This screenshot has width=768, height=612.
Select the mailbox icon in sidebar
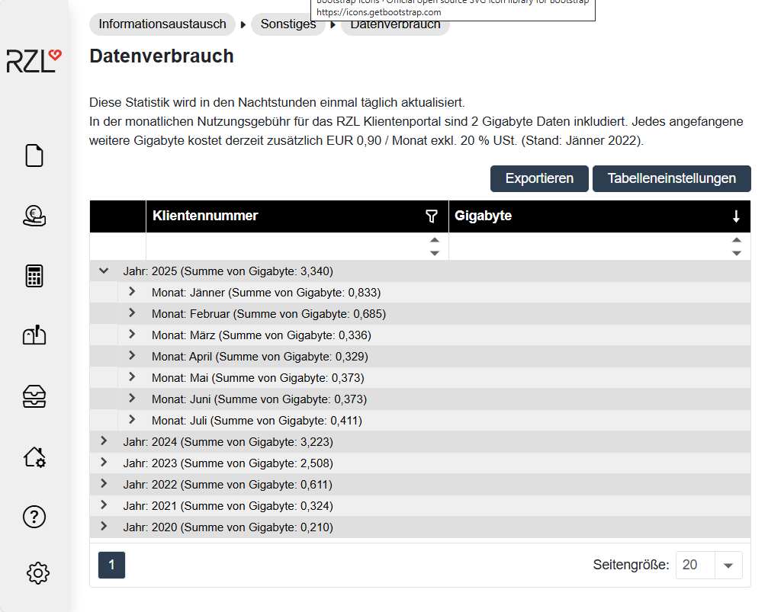click(x=34, y=335)
